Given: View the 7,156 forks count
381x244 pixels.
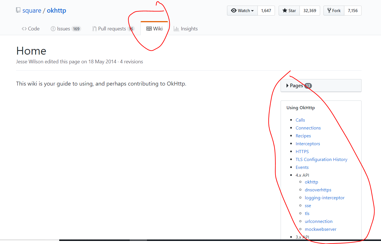Looking at the screenshot, I should 353,11.
